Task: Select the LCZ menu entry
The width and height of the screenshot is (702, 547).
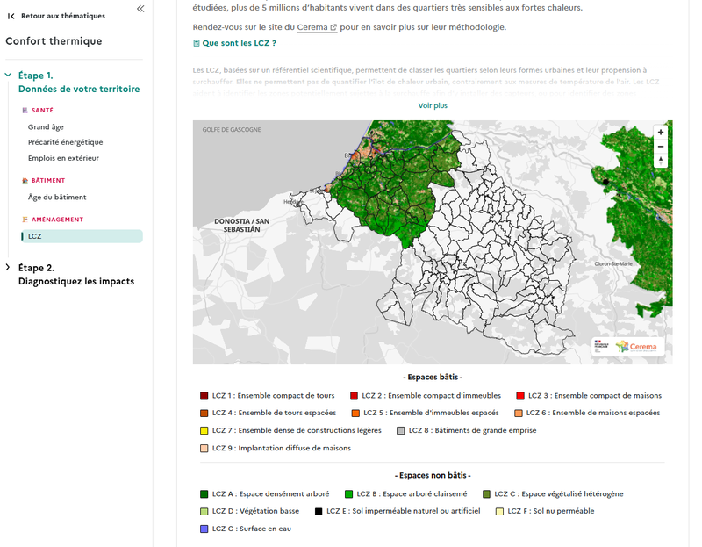Action: (82, 236)
